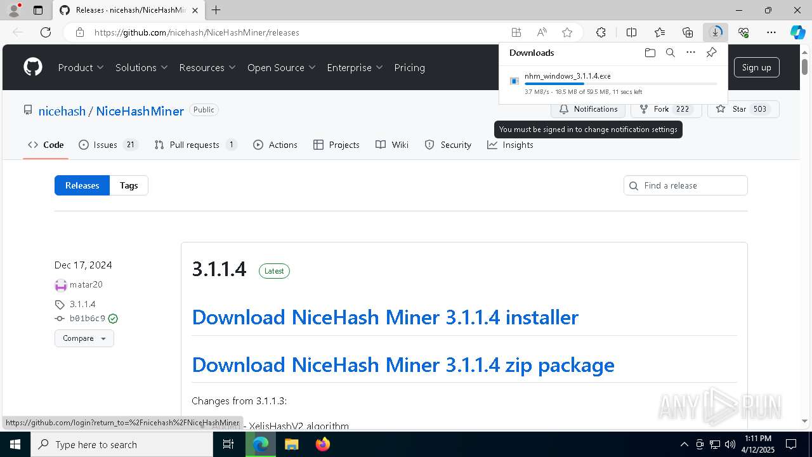Click the GitHub logo icon
The width and height of the screenshot is (812, 457).
(x=33, y=67)
